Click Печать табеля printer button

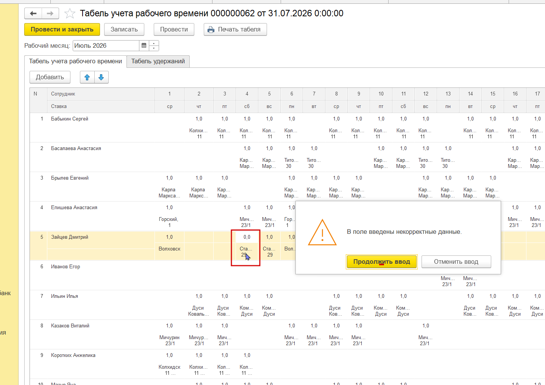point(235,30)
